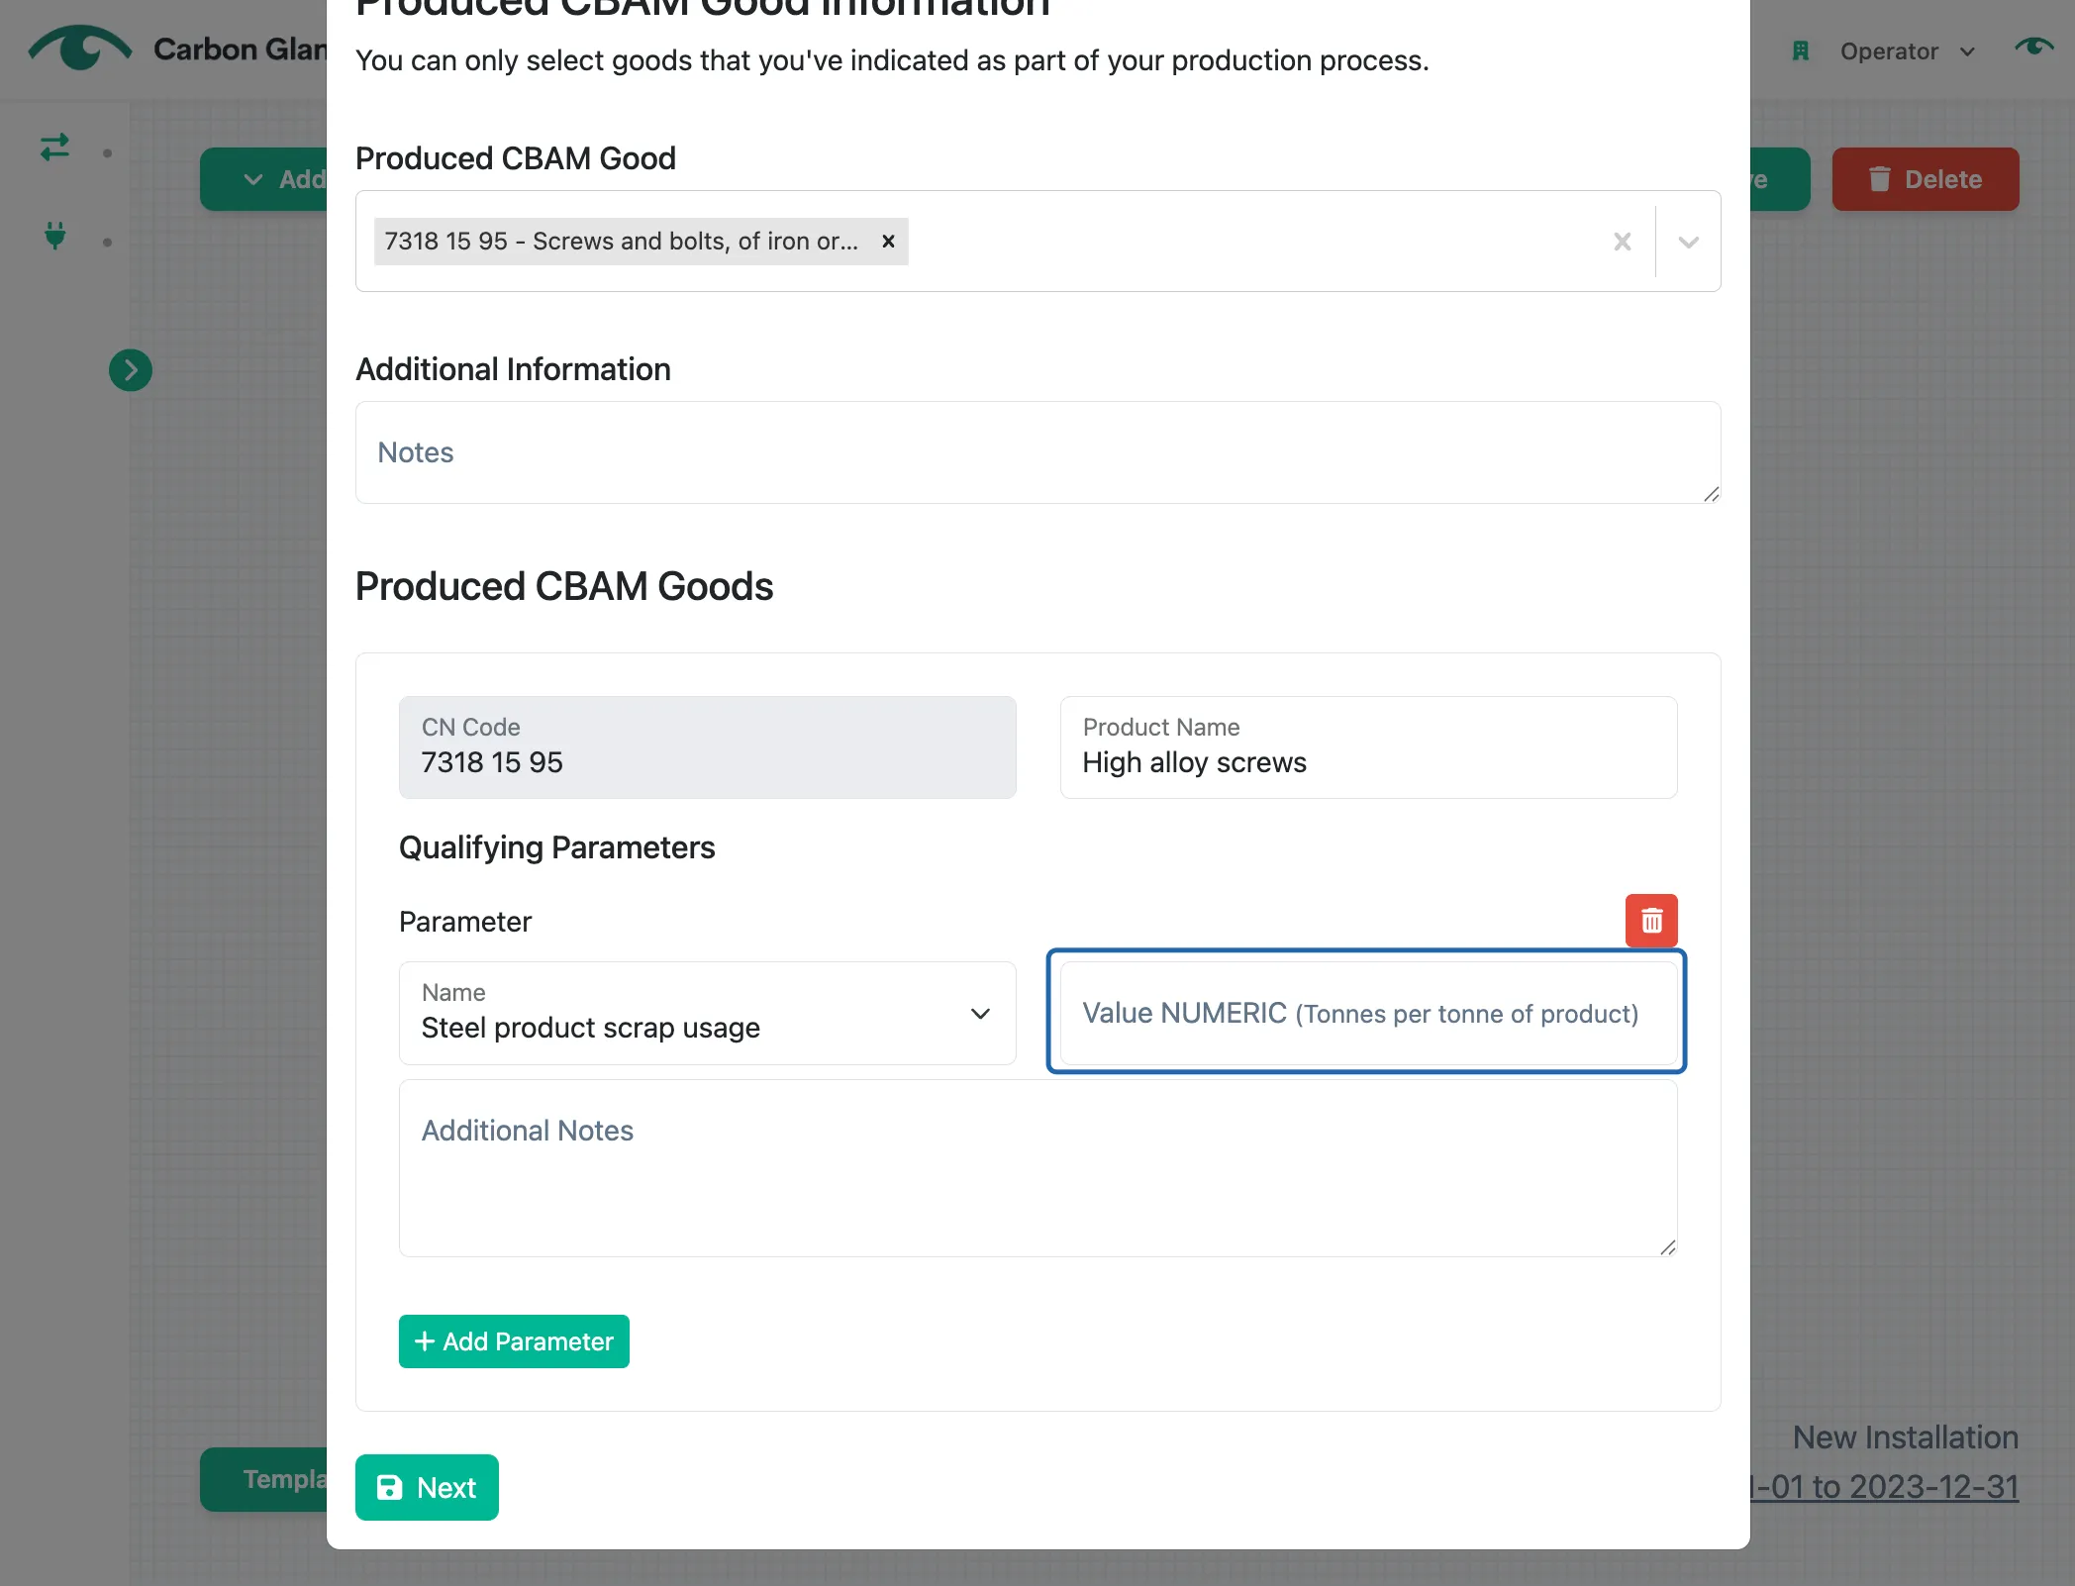The image size is (2075, 1586).
Task: Delete the qualifying parameter with trash icon
Action: point(1651,921)
